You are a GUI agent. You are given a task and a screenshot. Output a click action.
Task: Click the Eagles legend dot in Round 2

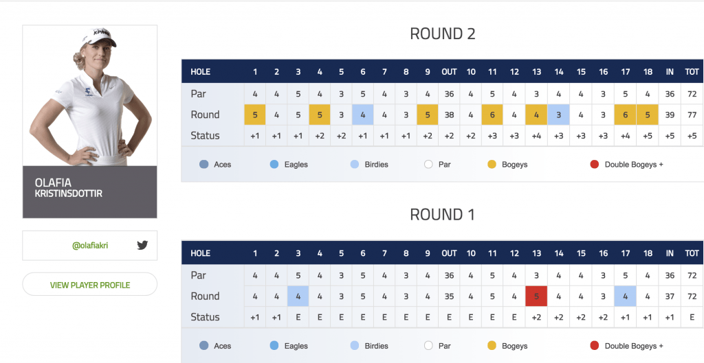pos(274,165)
